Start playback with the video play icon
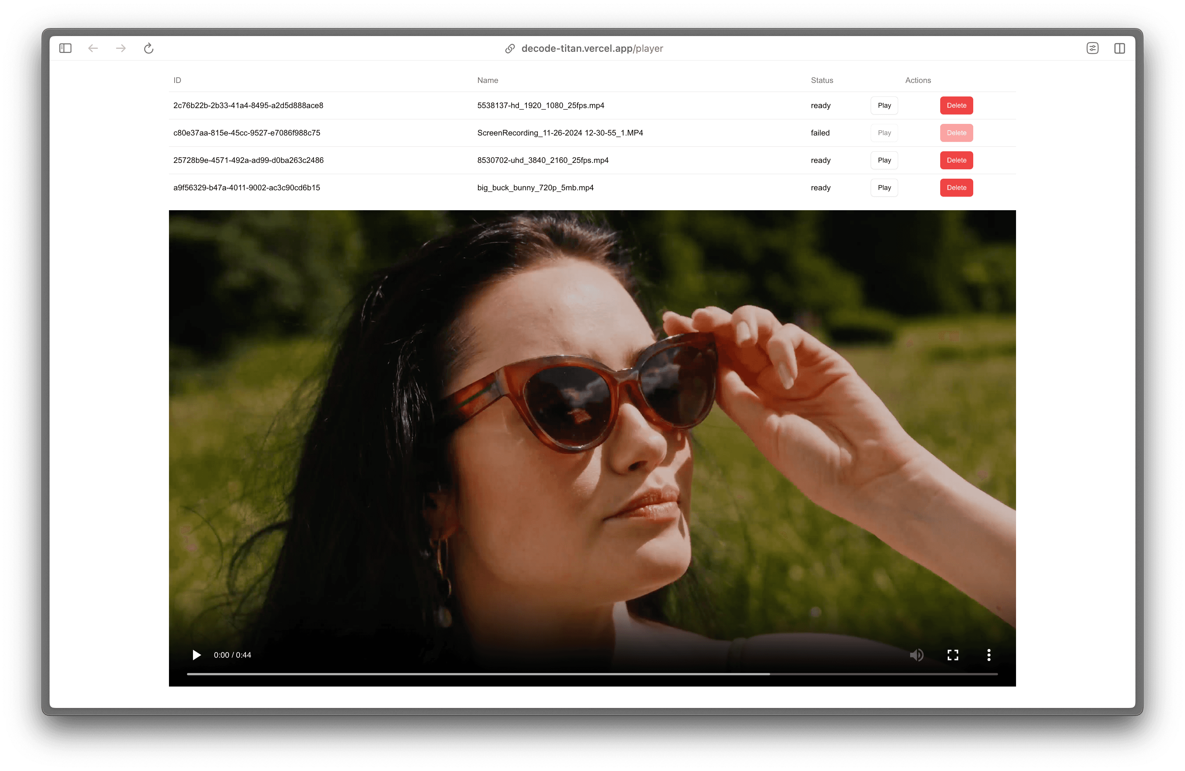Viewport: 1185px width, 771px height. click(x=197, y=655)
